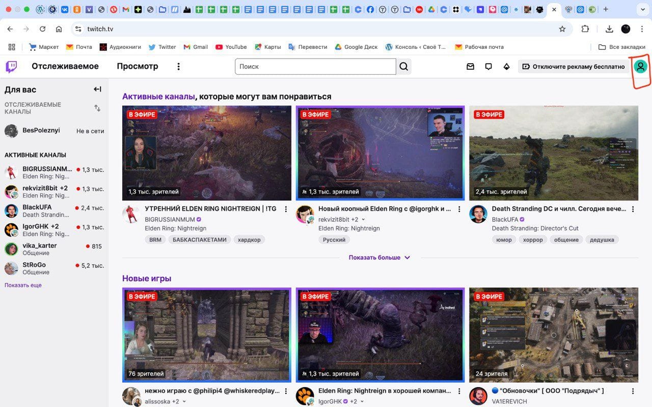The width and height of the screenshot is (652, 407).
Task: Sort followed channels with arrows icon
Action: [97, 108]
